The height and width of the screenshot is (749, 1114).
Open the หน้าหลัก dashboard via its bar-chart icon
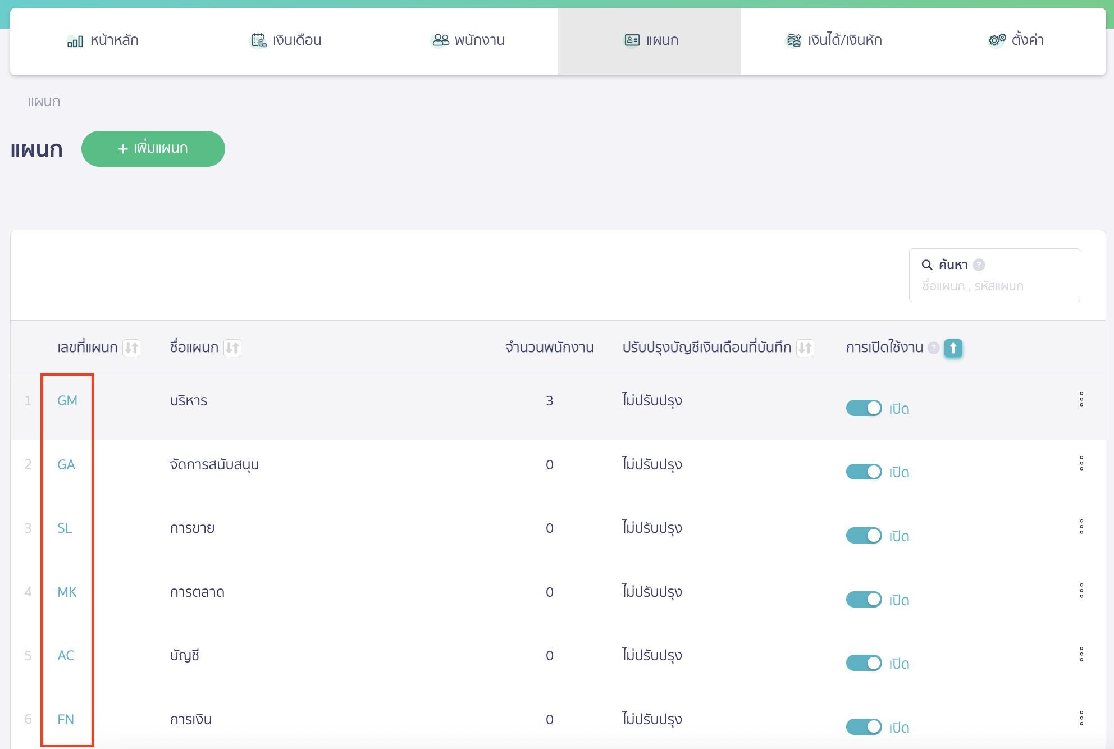pos(75,40)
